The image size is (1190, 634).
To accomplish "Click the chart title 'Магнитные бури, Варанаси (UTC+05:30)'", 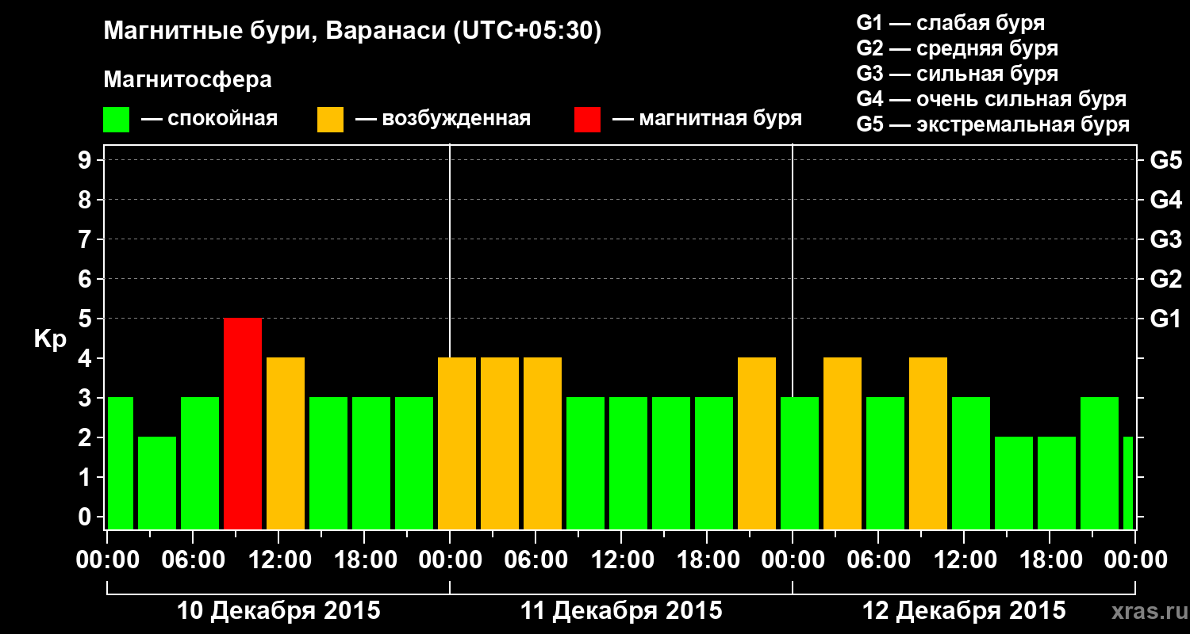I will click(x=353, y=32).
